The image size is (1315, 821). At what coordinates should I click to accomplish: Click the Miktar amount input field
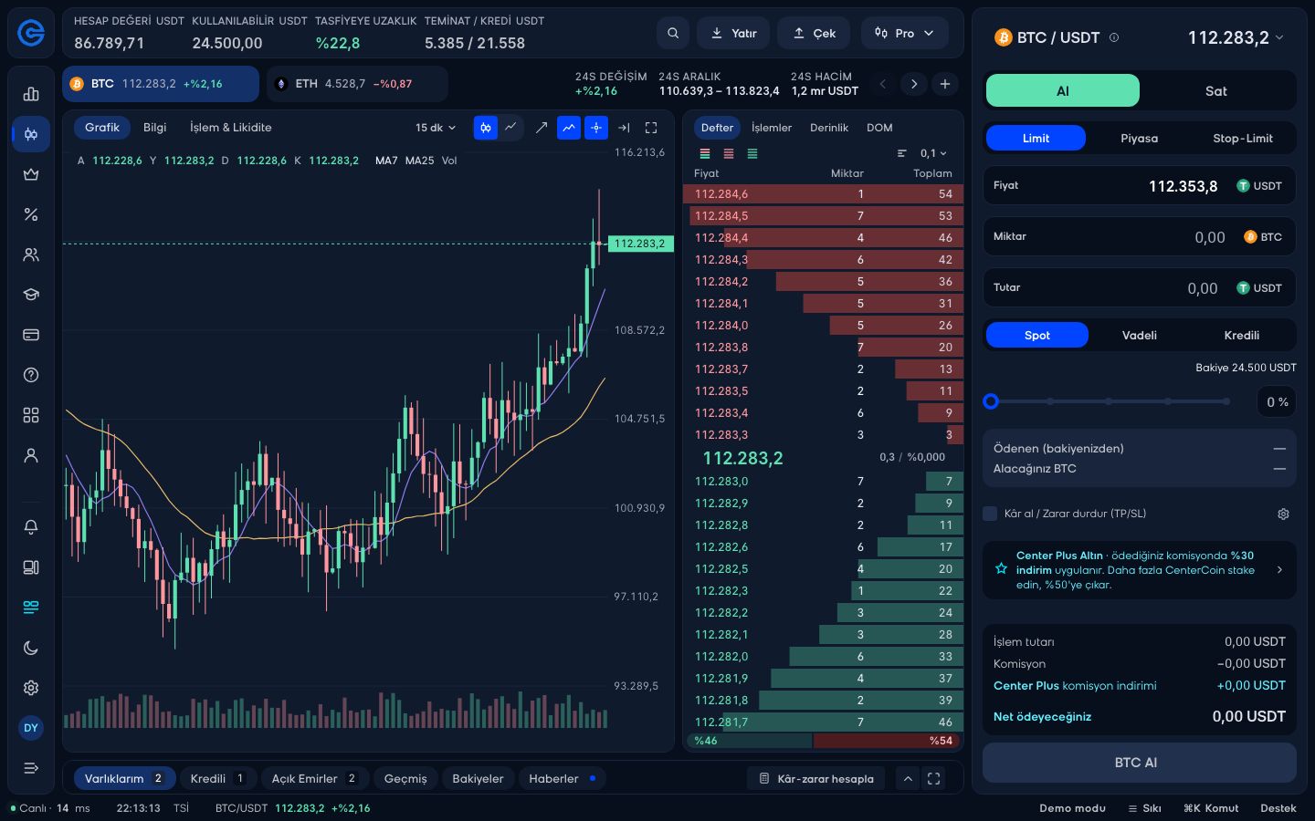[x=1140, y=237]
